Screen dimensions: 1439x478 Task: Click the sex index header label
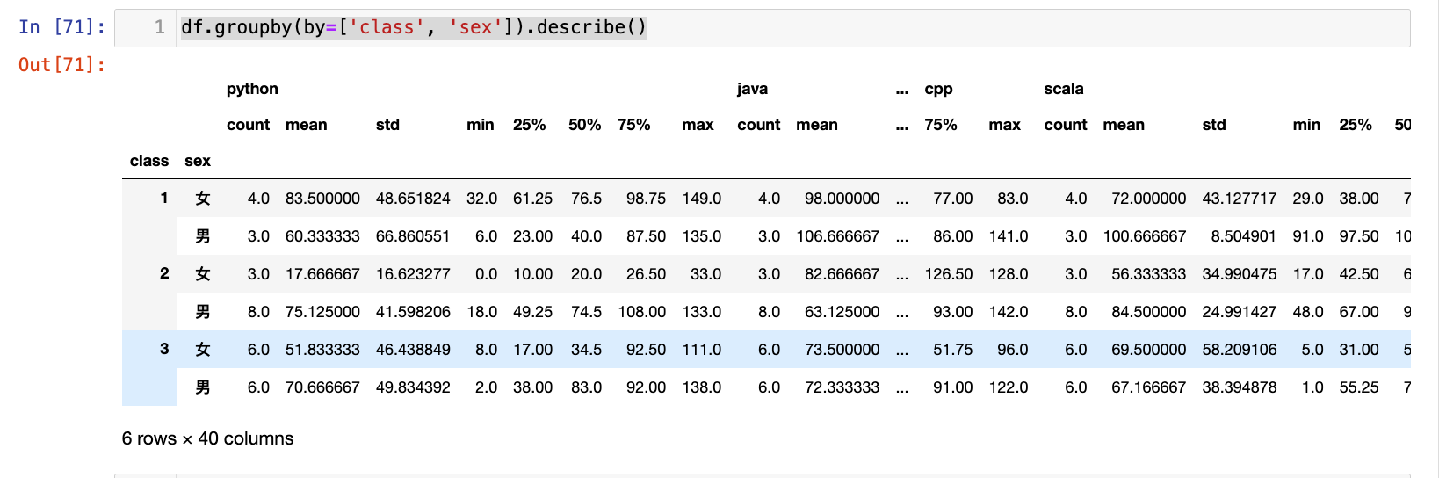pyautogui.click(x=198, y=161)
